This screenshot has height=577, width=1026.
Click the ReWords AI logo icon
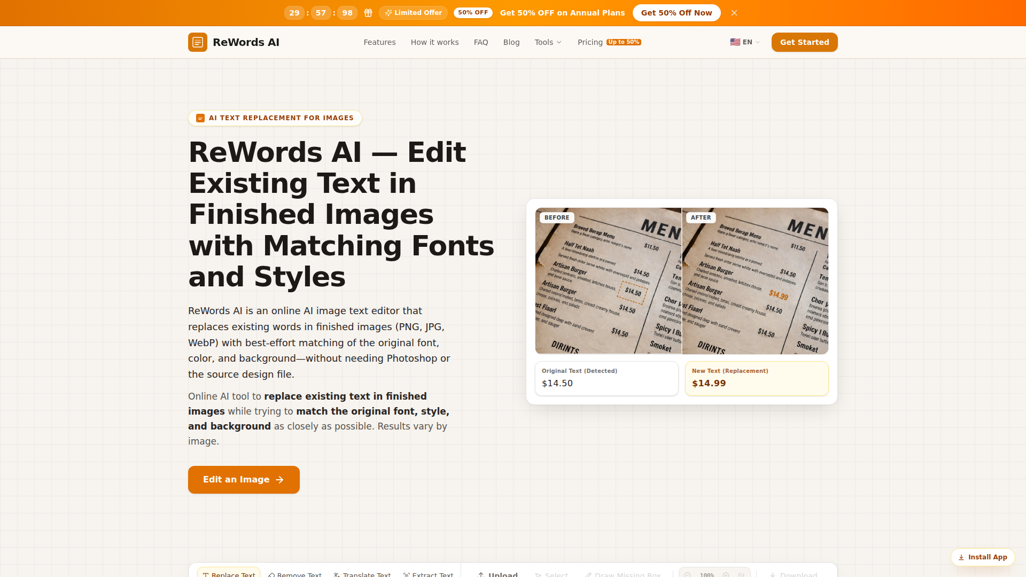click(x=197, y=42)
